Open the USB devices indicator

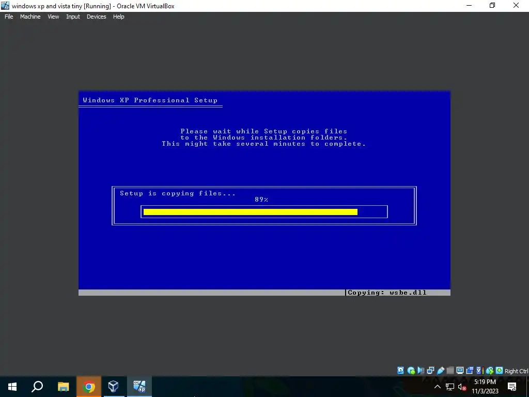[x=440, y=371]
